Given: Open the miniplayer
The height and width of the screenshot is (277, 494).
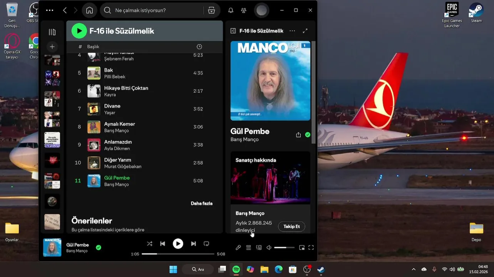Looking at the screenshot, I should click(x=302, y=247).
